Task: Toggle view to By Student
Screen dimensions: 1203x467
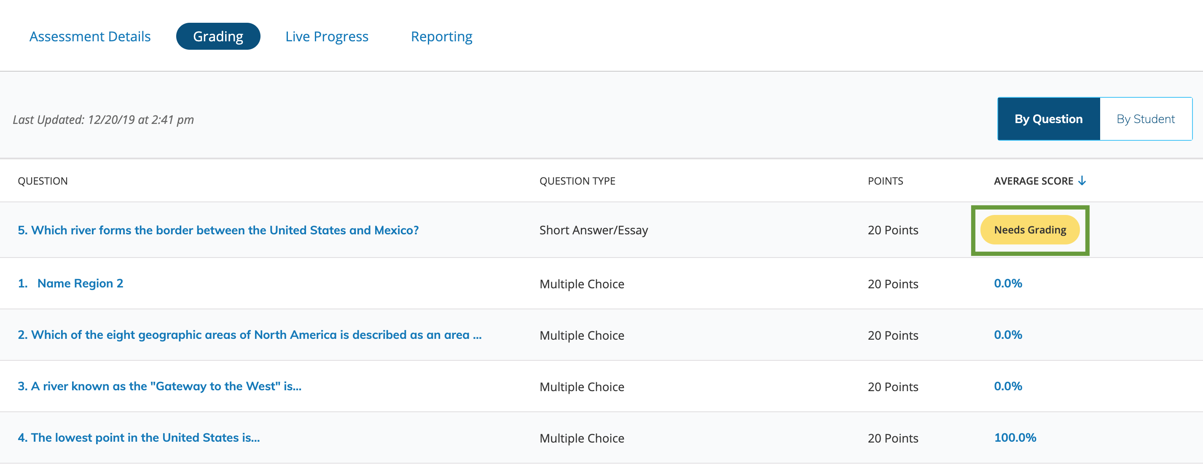Action: pos(1145,119)
